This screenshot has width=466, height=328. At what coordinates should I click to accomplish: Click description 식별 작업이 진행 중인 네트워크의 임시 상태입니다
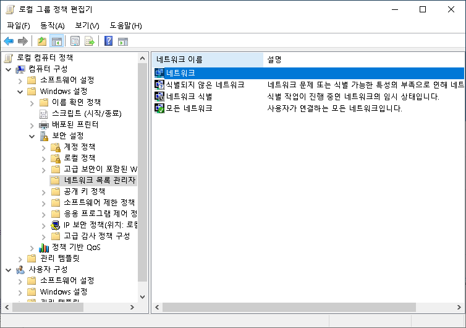click(x=353, y=97)
